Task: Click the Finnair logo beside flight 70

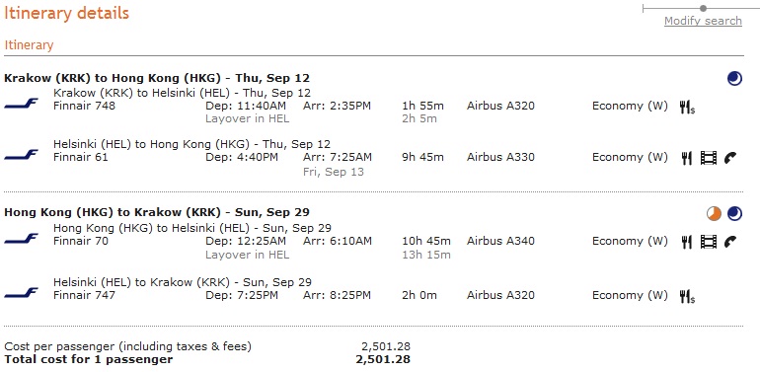Action: 22,239
